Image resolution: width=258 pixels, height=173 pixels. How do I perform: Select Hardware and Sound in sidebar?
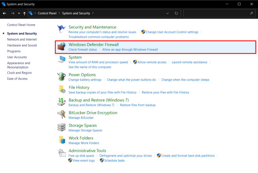tap(22, 45)
